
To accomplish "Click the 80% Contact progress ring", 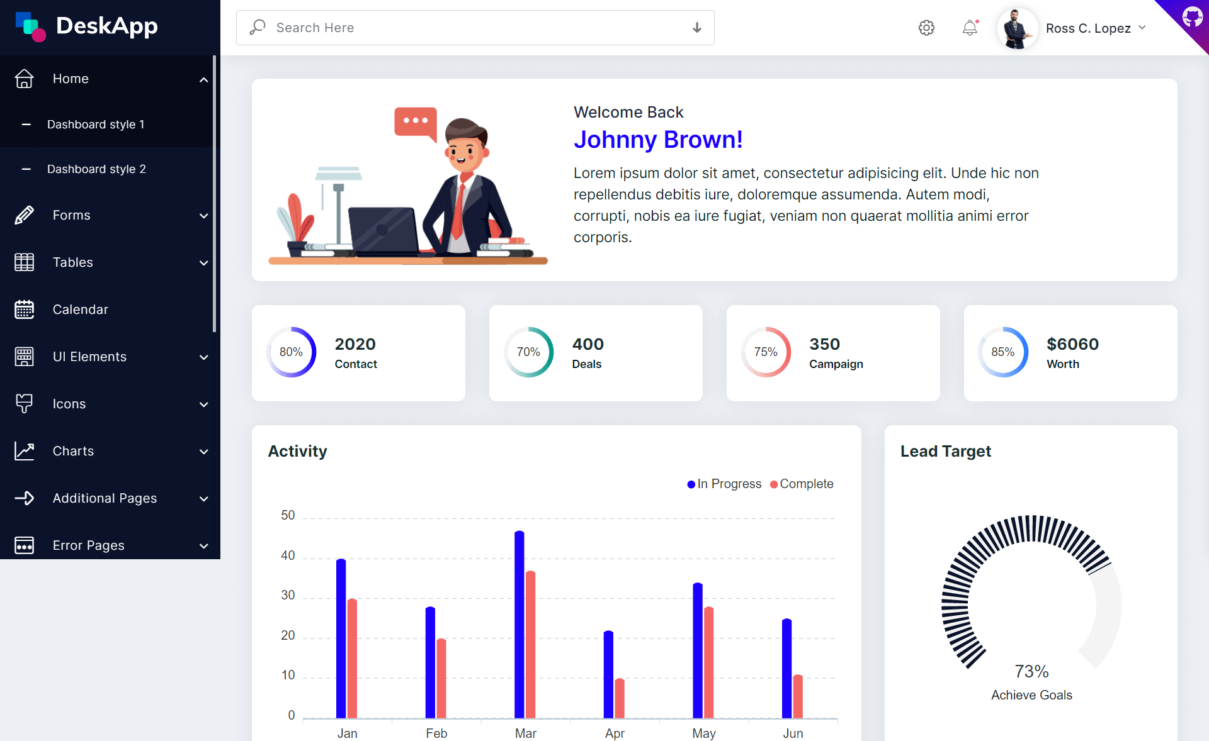I will pos(291,352).
